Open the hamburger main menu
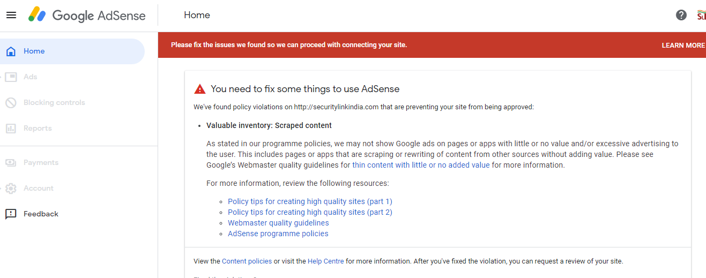Screen dimensions: 706x278 11,15
